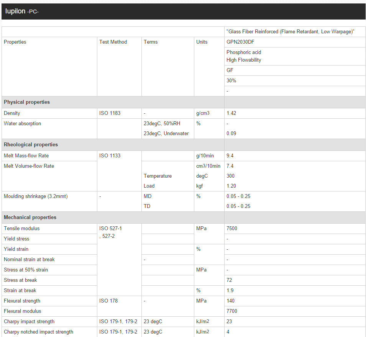Select the tensile modulus value 7500

pyautogui.click(x=231, y=229)
